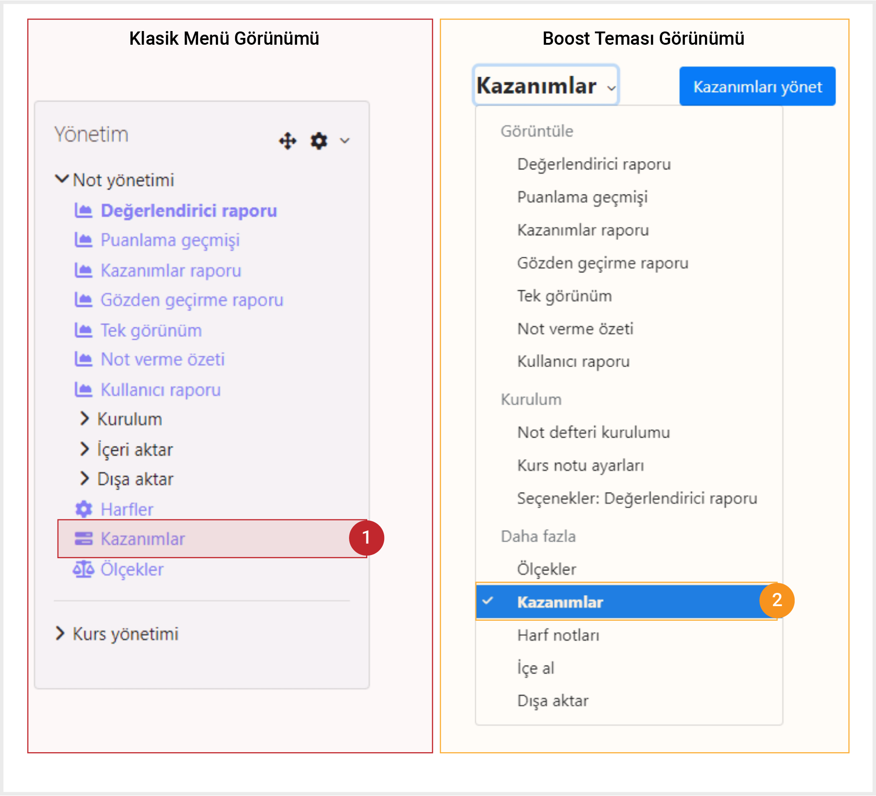Click the chart icon beside Kullanıcı raporu
876x796 pixels.
[83, 390]
